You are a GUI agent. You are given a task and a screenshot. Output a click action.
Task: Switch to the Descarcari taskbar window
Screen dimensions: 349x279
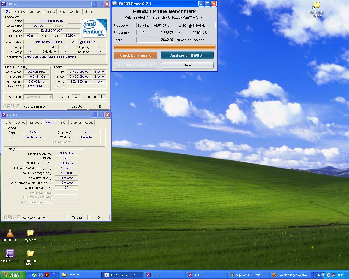tap(80, 275)
